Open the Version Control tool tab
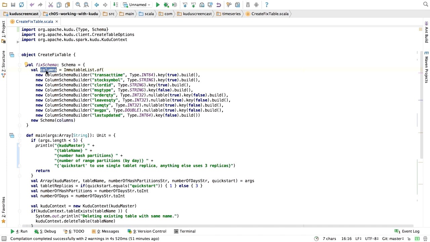430x242 pixels. point(147,231)
